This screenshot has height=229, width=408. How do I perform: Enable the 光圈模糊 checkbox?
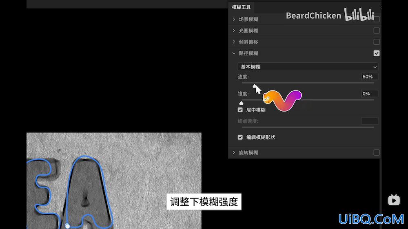tap(376, 31)
